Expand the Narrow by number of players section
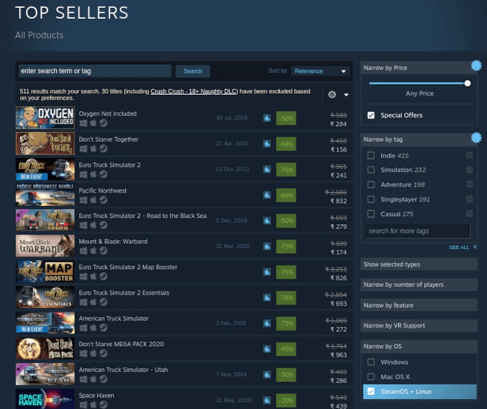Screen dimensions: 487x409 click(x=418, y=284)
